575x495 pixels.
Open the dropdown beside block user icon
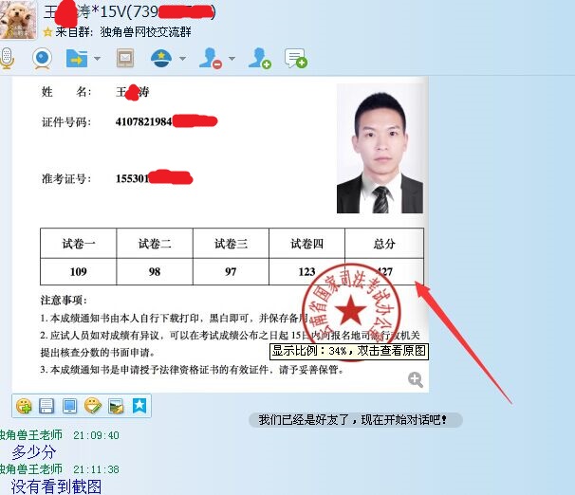[x=231, y=60]
